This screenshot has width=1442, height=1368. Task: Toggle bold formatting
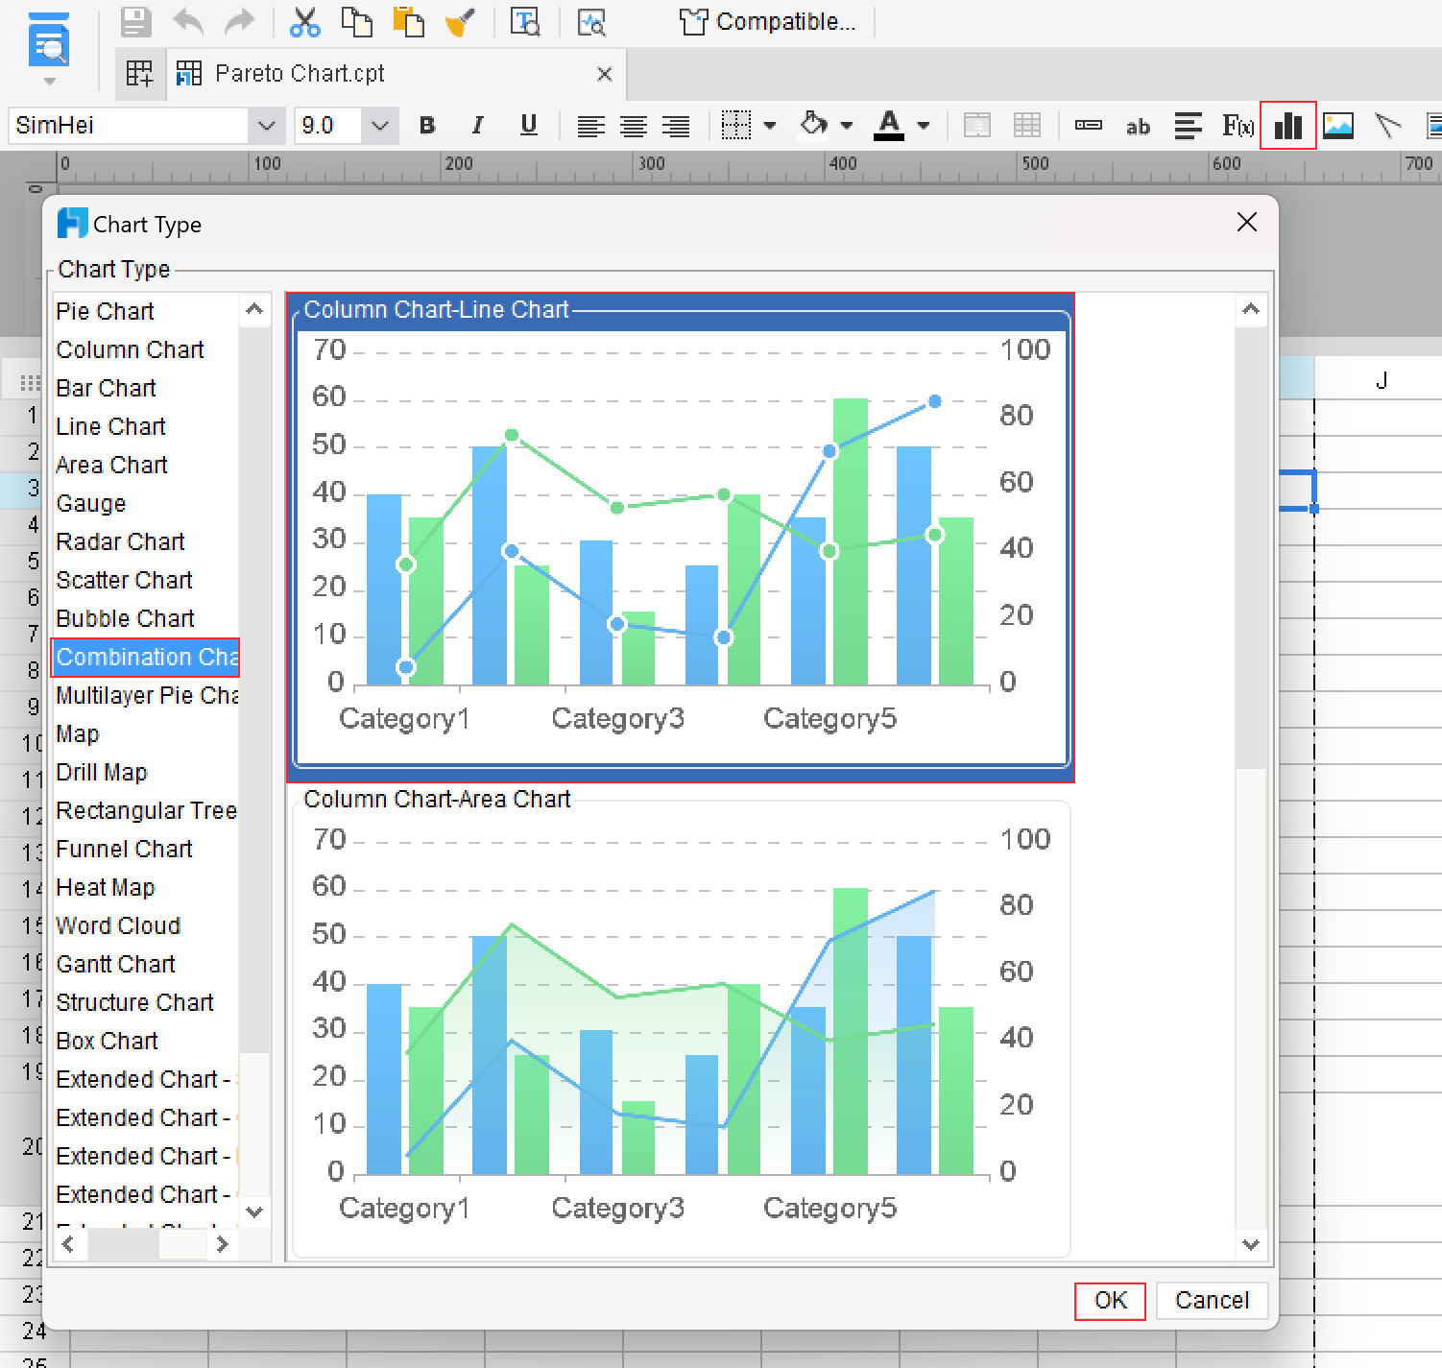[x=426, y=125]
